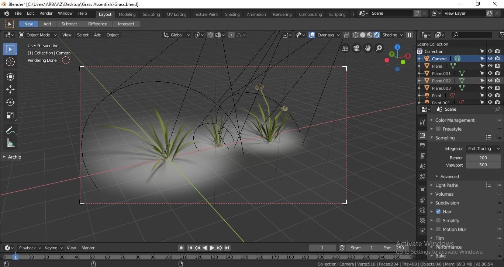Viewport: 504px width, 267px height.
Task: Click the pan view hand icon
Action: point(368,48)
